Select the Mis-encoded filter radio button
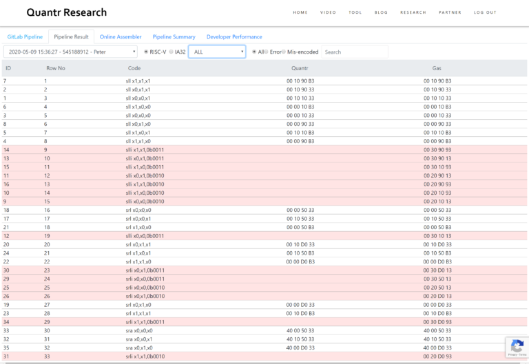The height and width of the screenshot is (364, 529). pos(283,52)
